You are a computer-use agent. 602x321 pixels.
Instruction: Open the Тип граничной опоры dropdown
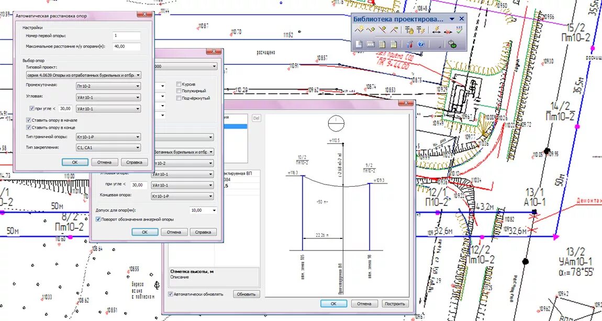coord(108,137)
